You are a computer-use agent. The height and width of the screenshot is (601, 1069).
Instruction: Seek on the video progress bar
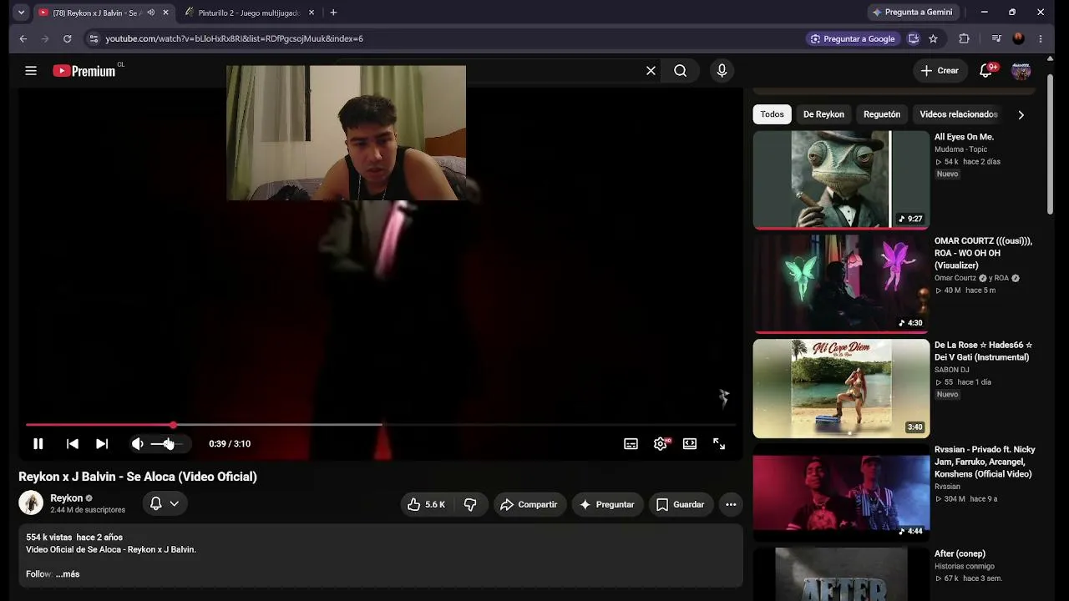380,425
